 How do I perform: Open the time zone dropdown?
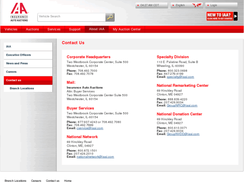point(152,5)
